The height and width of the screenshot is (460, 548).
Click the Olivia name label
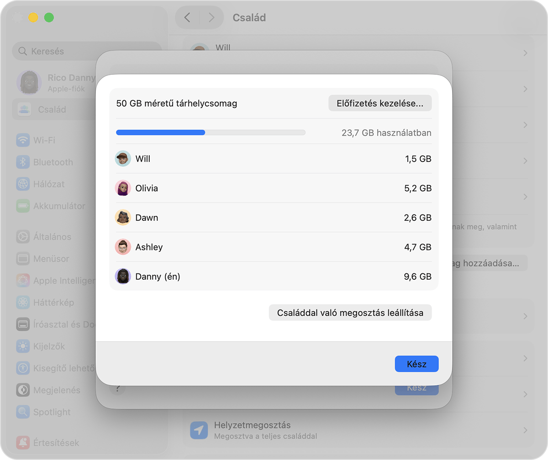(x=147, y=188)
